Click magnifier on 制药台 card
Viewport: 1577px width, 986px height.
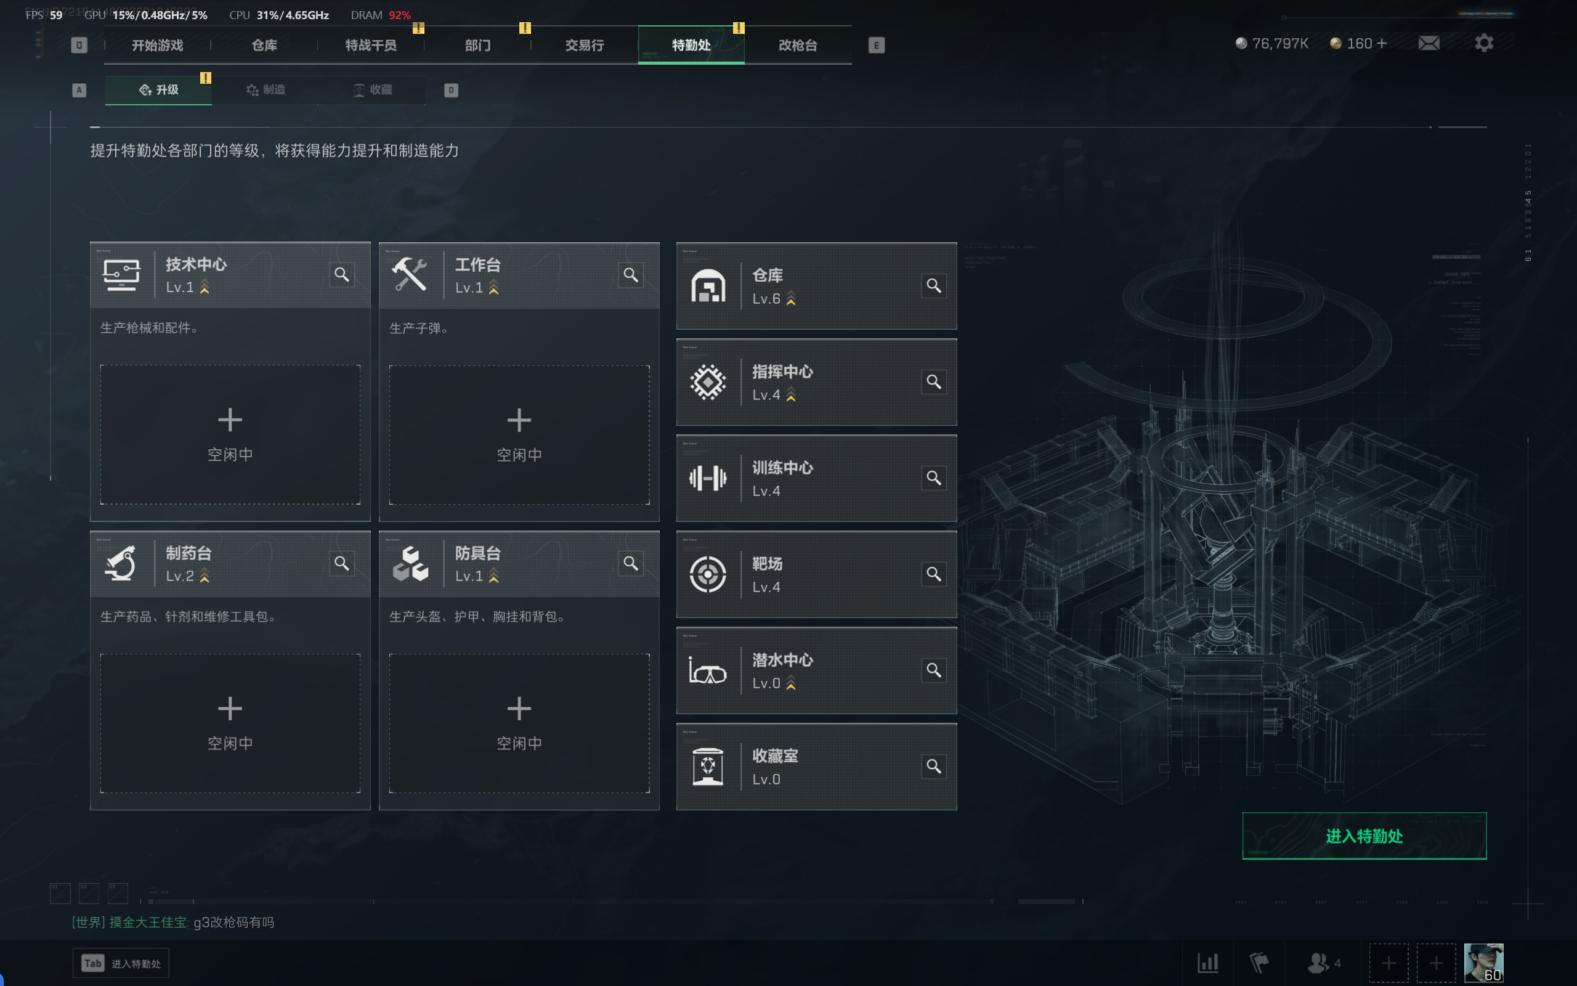coord(341,563)
